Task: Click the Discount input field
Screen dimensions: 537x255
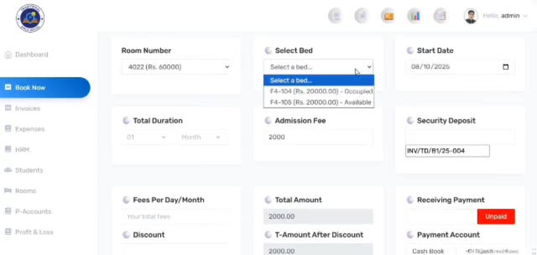Action: click(x=176, y=250)
